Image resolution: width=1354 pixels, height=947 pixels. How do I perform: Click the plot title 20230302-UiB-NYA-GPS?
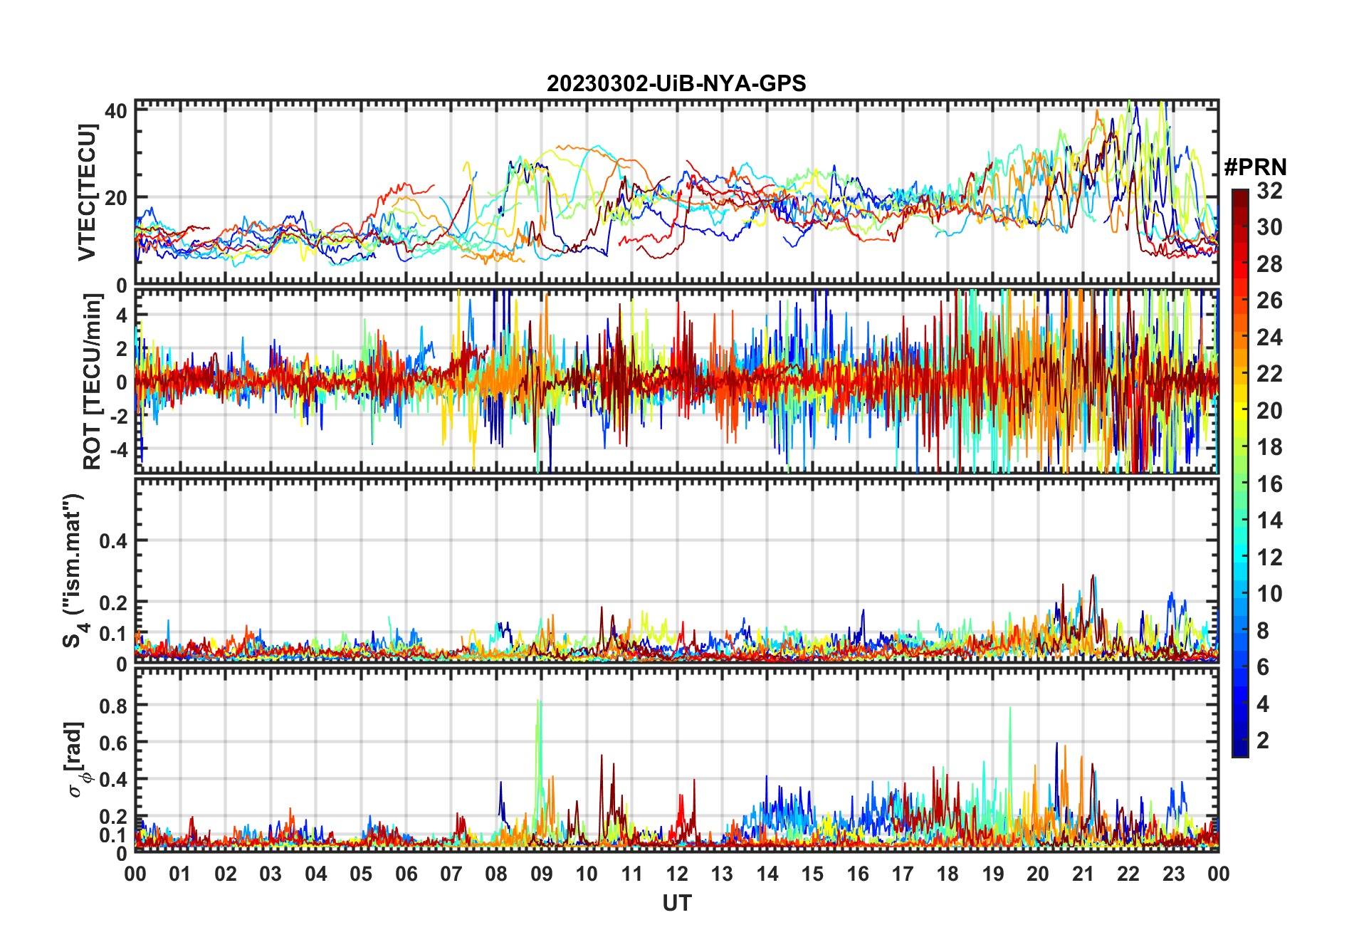tap(676, 83)
